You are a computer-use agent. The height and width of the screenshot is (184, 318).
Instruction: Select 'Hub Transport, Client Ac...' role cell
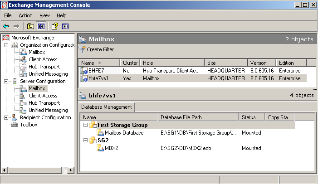pos(171,71)
